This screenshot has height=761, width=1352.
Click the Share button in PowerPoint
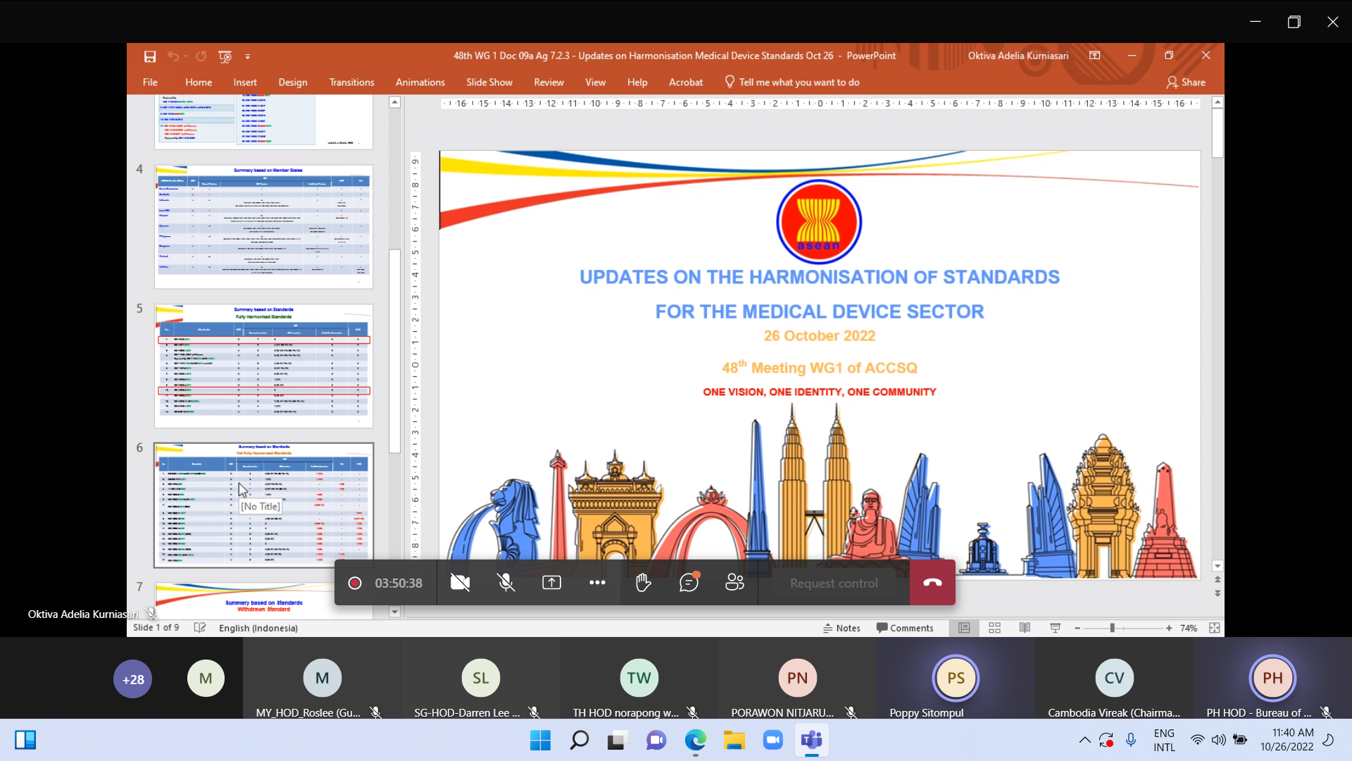click(x=1186, y=82)
